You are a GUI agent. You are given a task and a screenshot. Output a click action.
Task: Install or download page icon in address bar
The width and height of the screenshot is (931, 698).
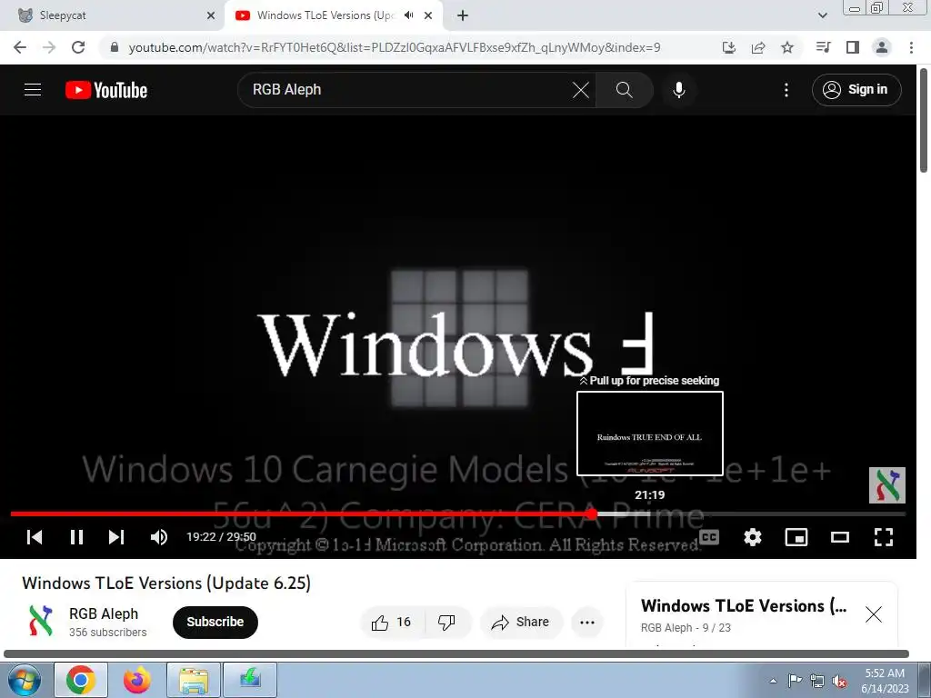point(729,47)
